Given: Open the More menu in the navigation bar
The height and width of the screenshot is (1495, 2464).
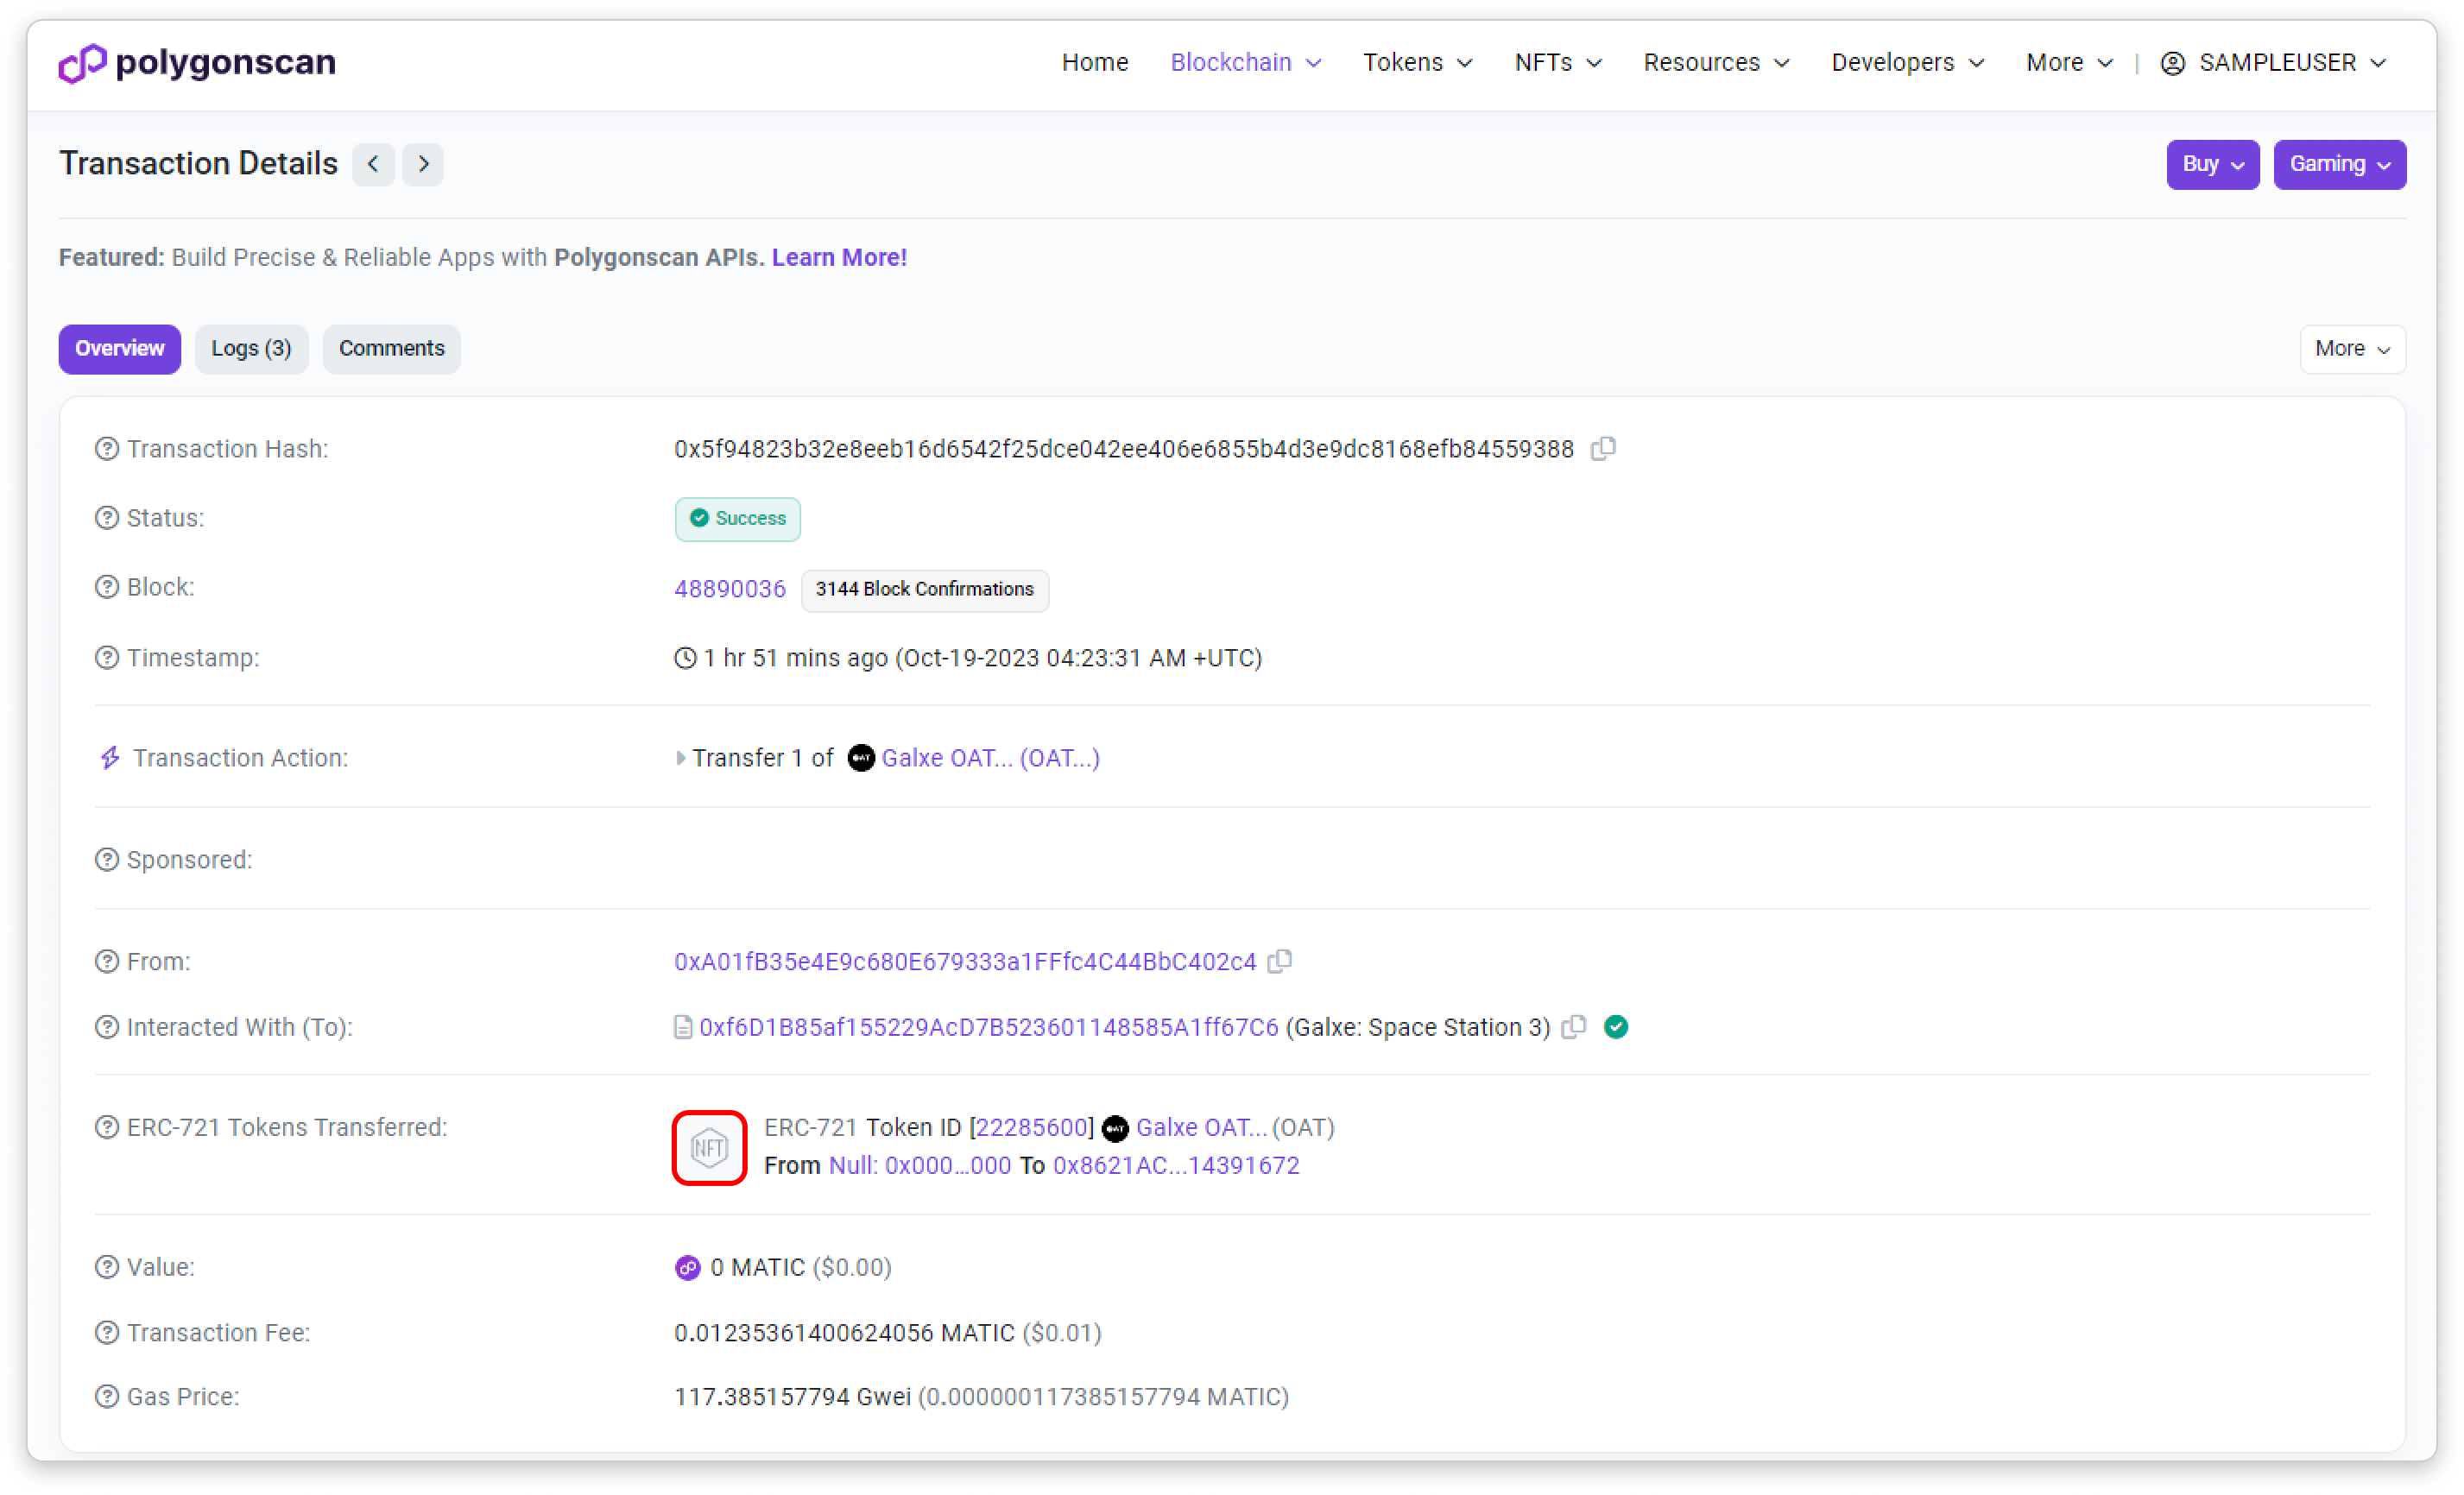Looking at the screenshot, I should [x=2070, y=63].
